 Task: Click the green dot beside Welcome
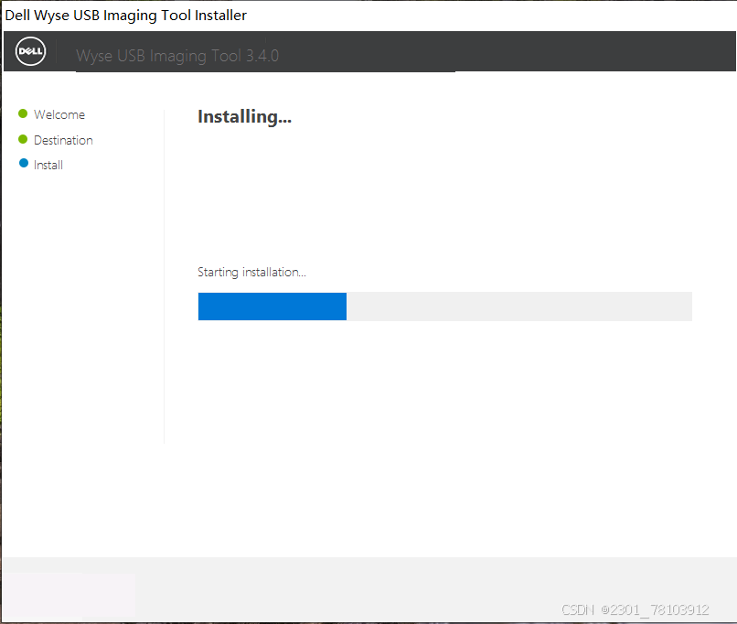(23, 113)
